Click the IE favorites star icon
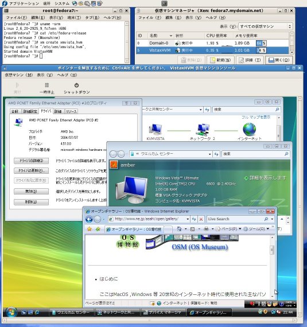Screen dimensions: 307x327 tap(90, 229)
